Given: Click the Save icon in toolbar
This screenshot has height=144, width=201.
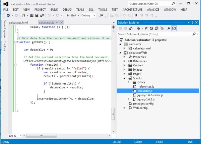Looking at the screenshot, I should (37, 15).
